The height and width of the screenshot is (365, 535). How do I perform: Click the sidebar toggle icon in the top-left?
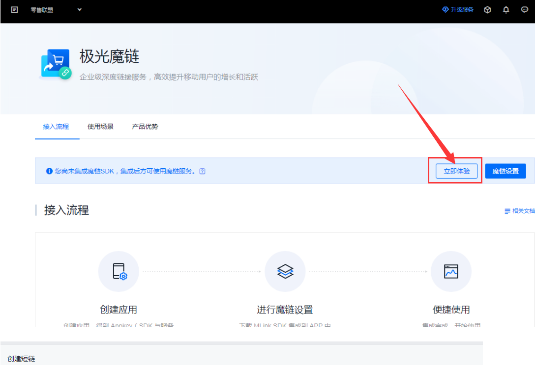[14, 10]
